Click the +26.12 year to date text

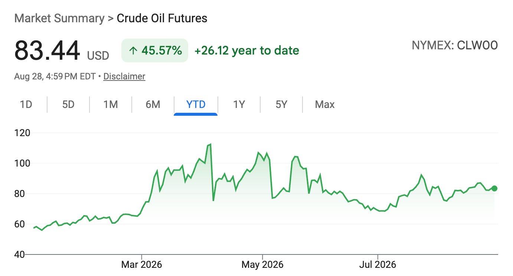tap(247, 50)
